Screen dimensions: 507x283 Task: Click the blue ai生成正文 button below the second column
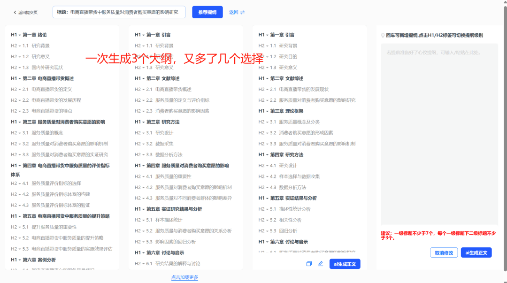[x=346, y=264]
